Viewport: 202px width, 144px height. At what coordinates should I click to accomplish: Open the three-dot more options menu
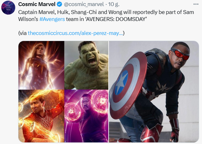click(x=196, y=4)
